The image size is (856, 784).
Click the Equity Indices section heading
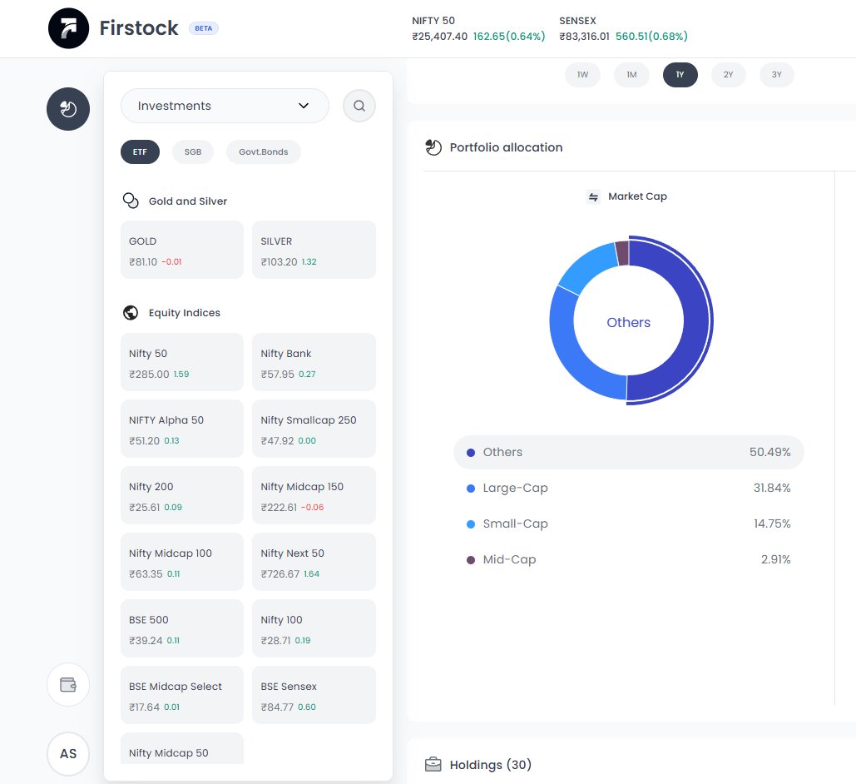tap(185, 312)
